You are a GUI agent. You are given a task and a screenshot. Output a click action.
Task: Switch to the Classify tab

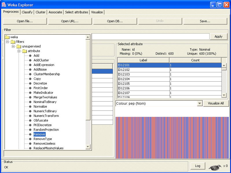[x=27, y=12]
